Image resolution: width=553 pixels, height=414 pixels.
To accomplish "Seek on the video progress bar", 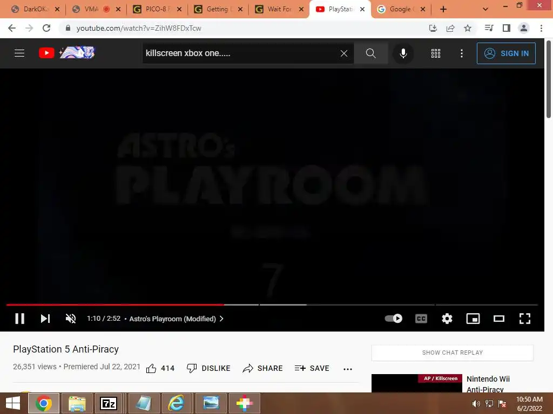I will (272, 305).
